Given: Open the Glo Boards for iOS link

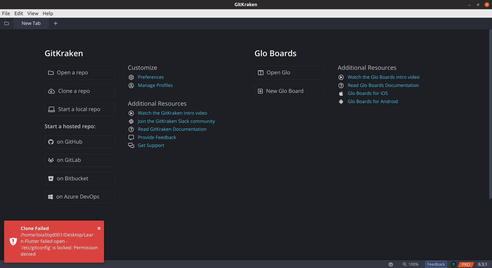Looking at the screenshot, I should pyautogui.click(x=368, y=93).
